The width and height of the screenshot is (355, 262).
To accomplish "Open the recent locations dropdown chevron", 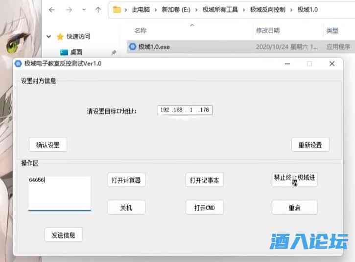I will pyautogui.click(x=84, y=10).
